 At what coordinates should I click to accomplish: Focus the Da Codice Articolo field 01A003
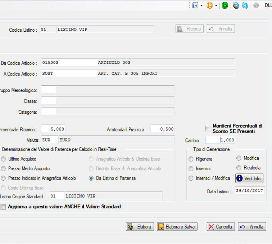(x=69, y=63)
